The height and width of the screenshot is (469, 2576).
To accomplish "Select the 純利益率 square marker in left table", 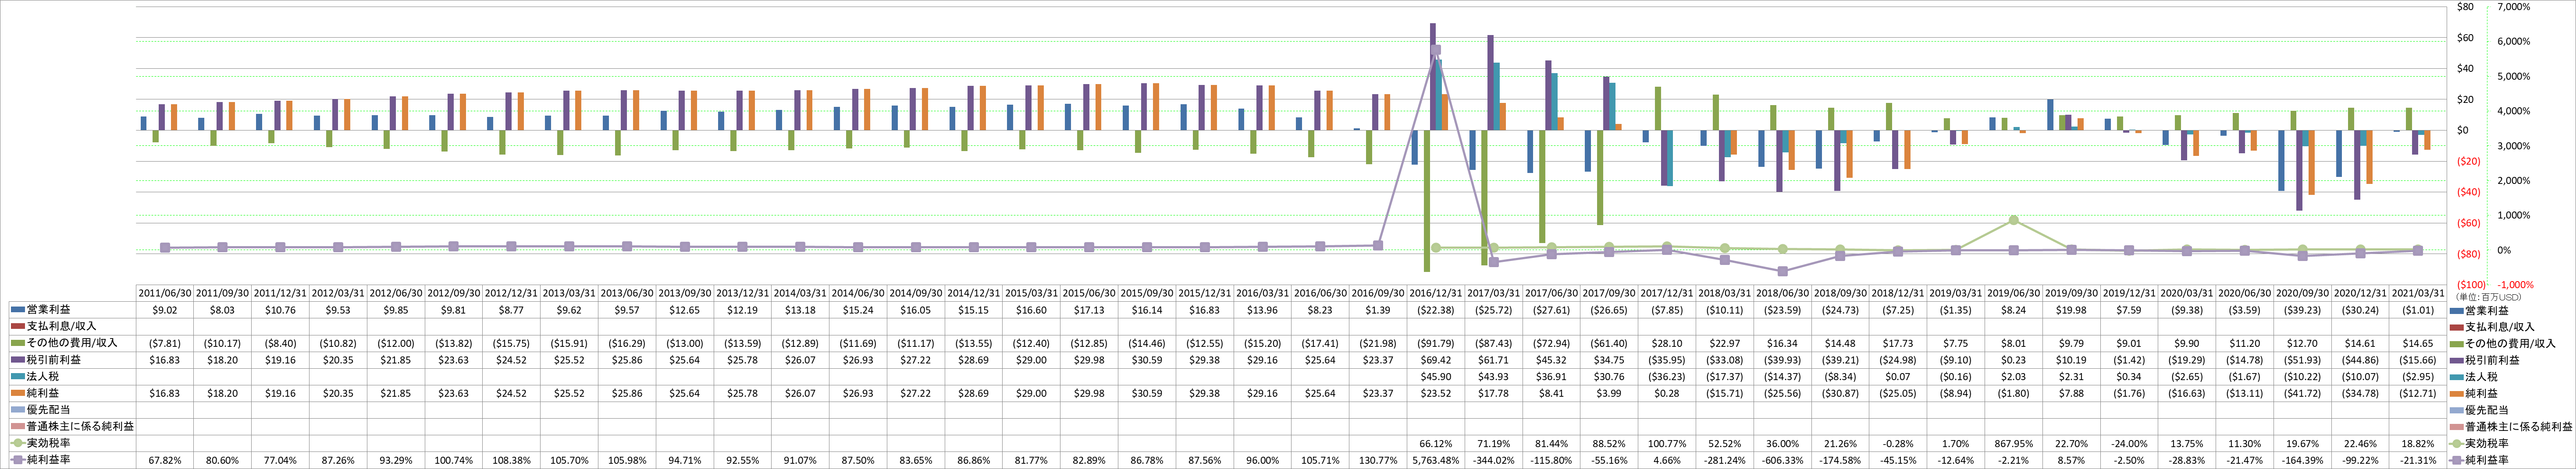I will pyautogui.click(x=18, y=460).
